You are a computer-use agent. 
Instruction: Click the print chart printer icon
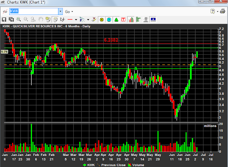(222, 11)
